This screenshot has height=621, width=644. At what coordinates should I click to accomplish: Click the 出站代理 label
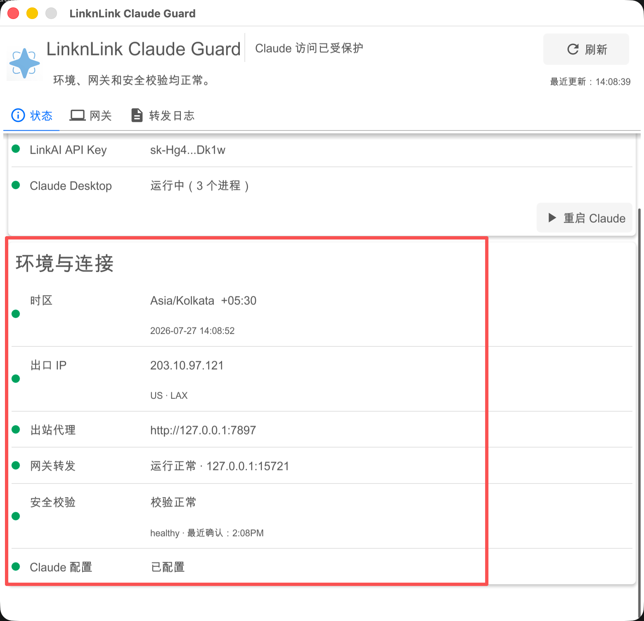pos(53,430)
